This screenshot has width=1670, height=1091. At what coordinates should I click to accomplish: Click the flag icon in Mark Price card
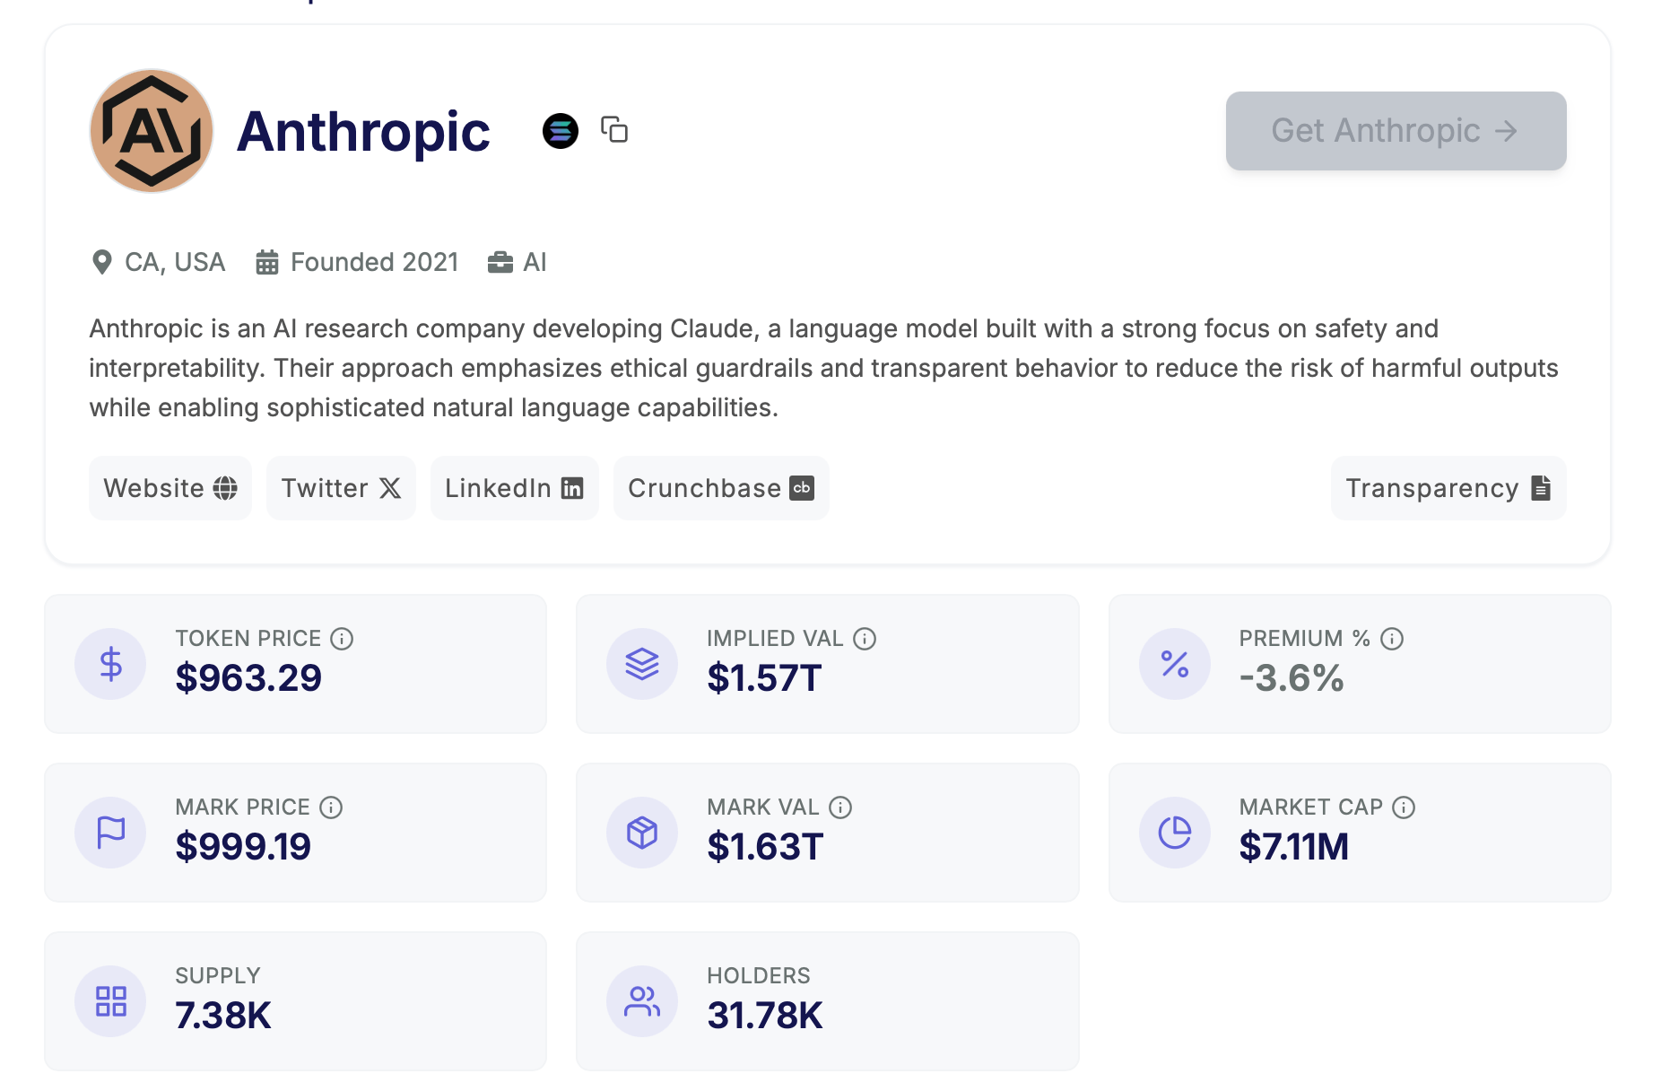(110, 833)
